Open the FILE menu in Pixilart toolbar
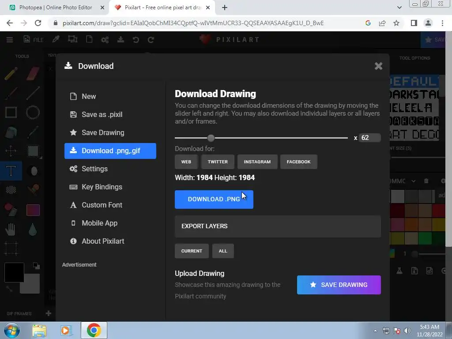This screenshot has height=339, width=452. pos(34,39)
